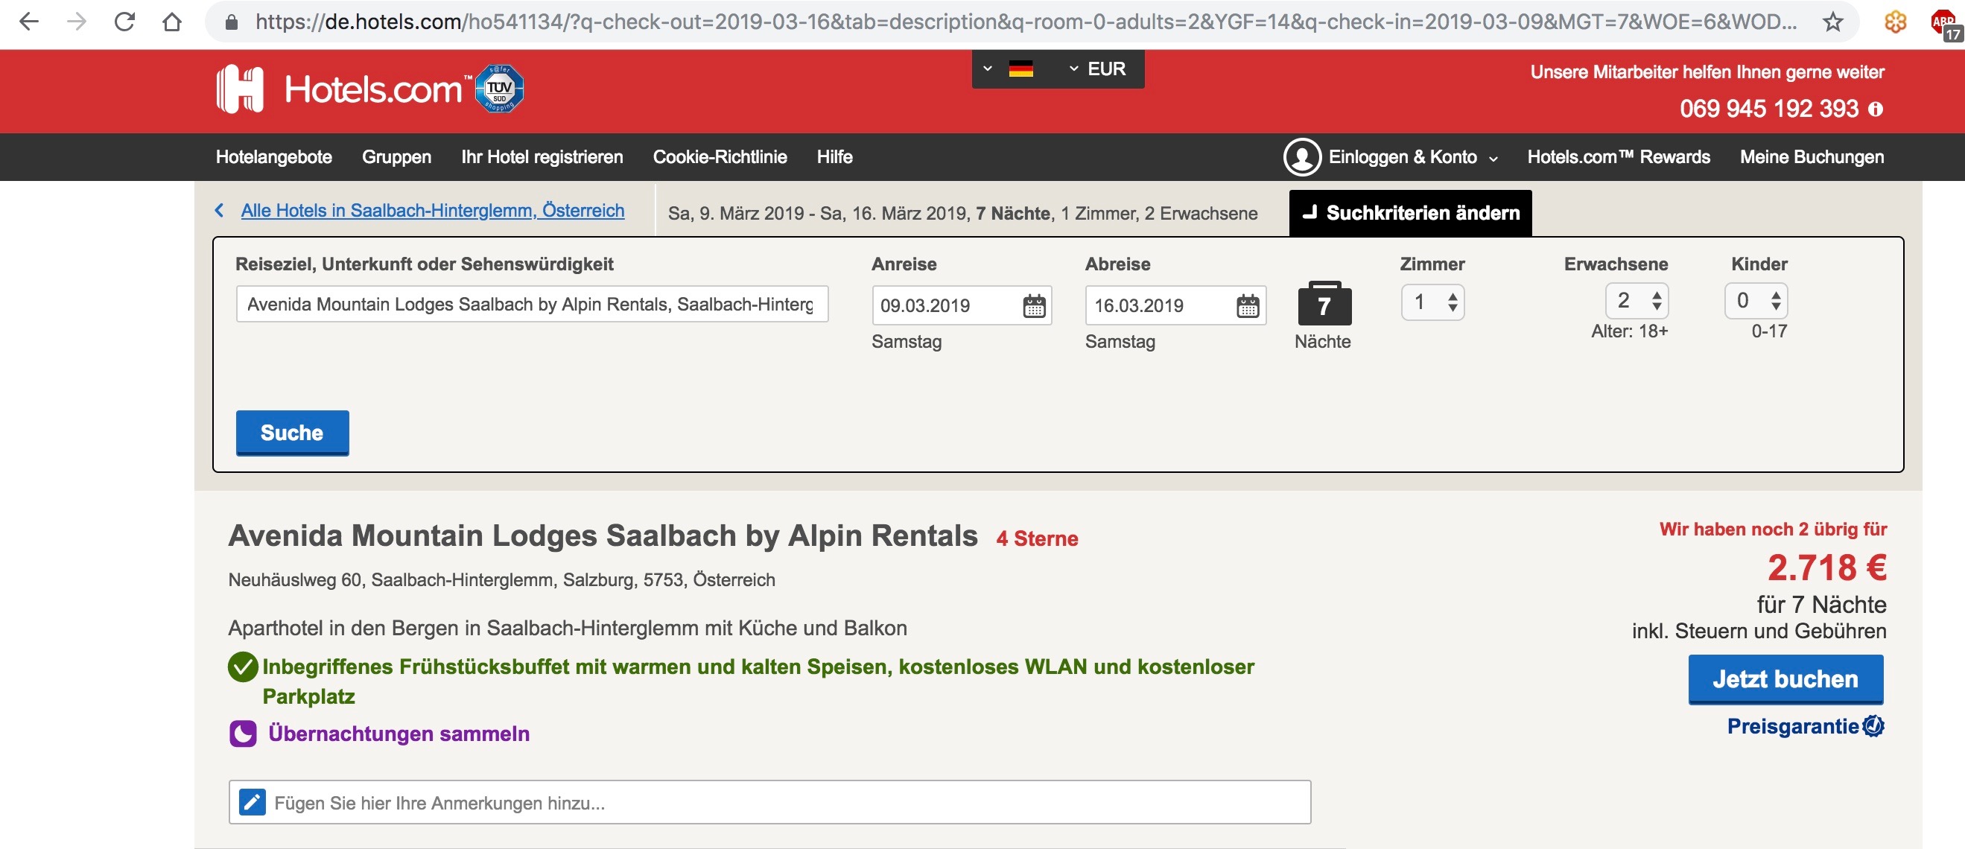Viewport: 1965px width, 849px height.
Task: Click the destination search input field
Action: (532, 305)
